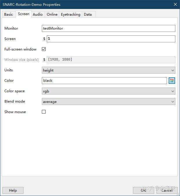The height and width of the screenshot is (196, 180).
Task: Click the Help button
Action: (13, 190)
